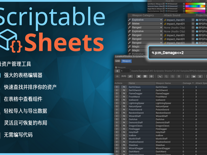Sort by the Damage column header
Image resolution: width=207 pixels, height=155 pixels.
pos(188,83)
